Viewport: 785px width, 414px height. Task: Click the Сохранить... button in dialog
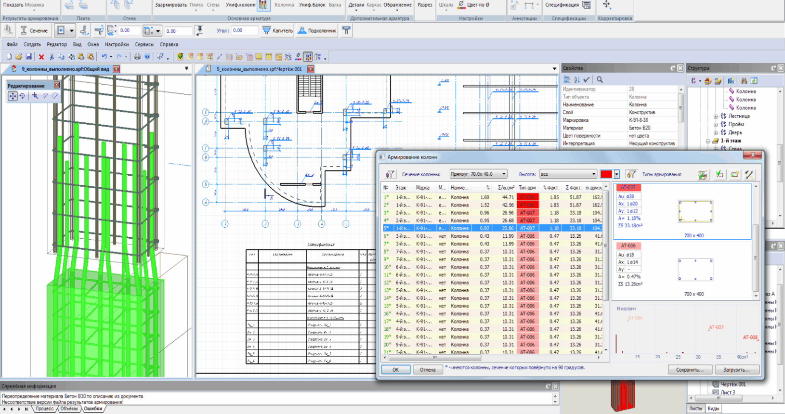(x=689, y=370)
